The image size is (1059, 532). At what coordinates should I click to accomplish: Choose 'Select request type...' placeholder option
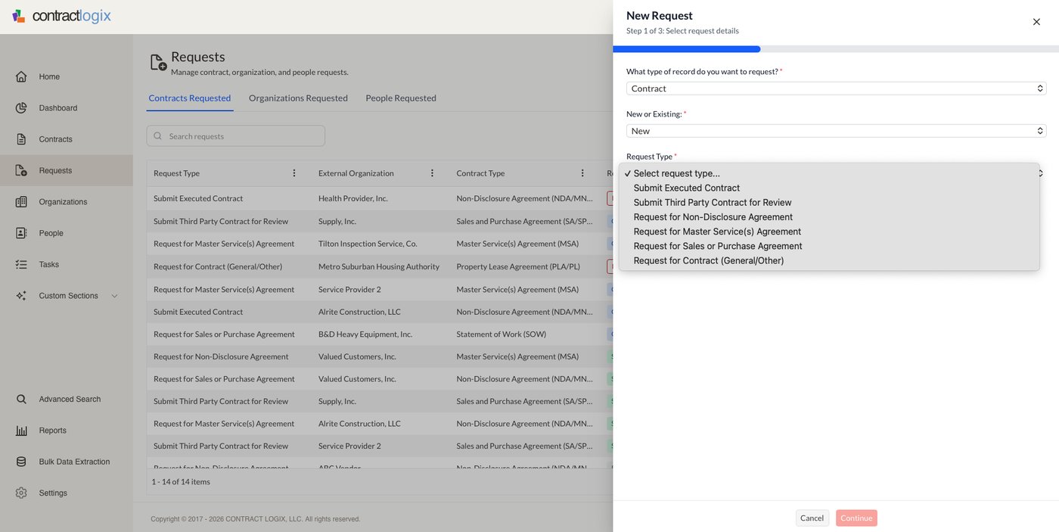828,173
